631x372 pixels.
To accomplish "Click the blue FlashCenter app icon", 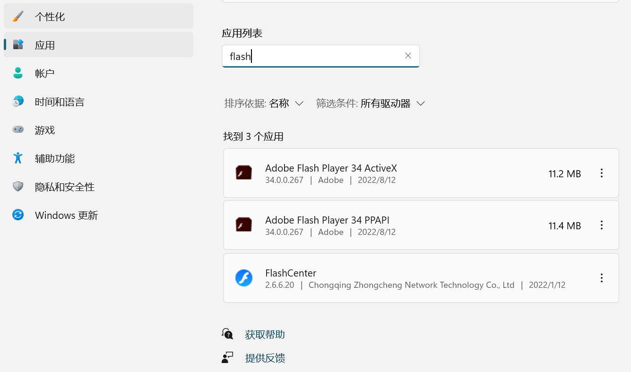I will (x=244, y=278).
